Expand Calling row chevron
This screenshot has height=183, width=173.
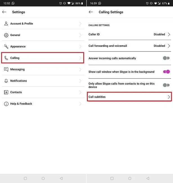80,58
